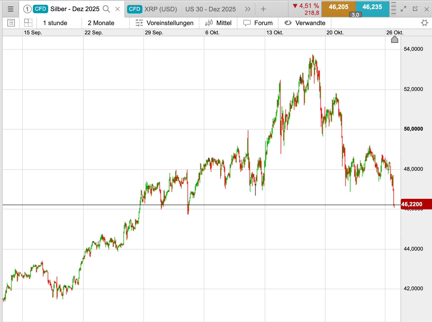The image size is (432, 322).
Task: Expand hidden tabs with double chevron
Action: [x=247, y=9]
